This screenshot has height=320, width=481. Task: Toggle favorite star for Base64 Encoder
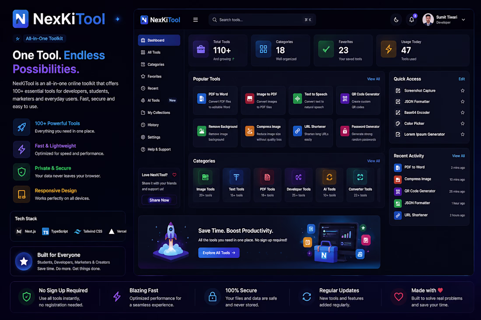462,113
